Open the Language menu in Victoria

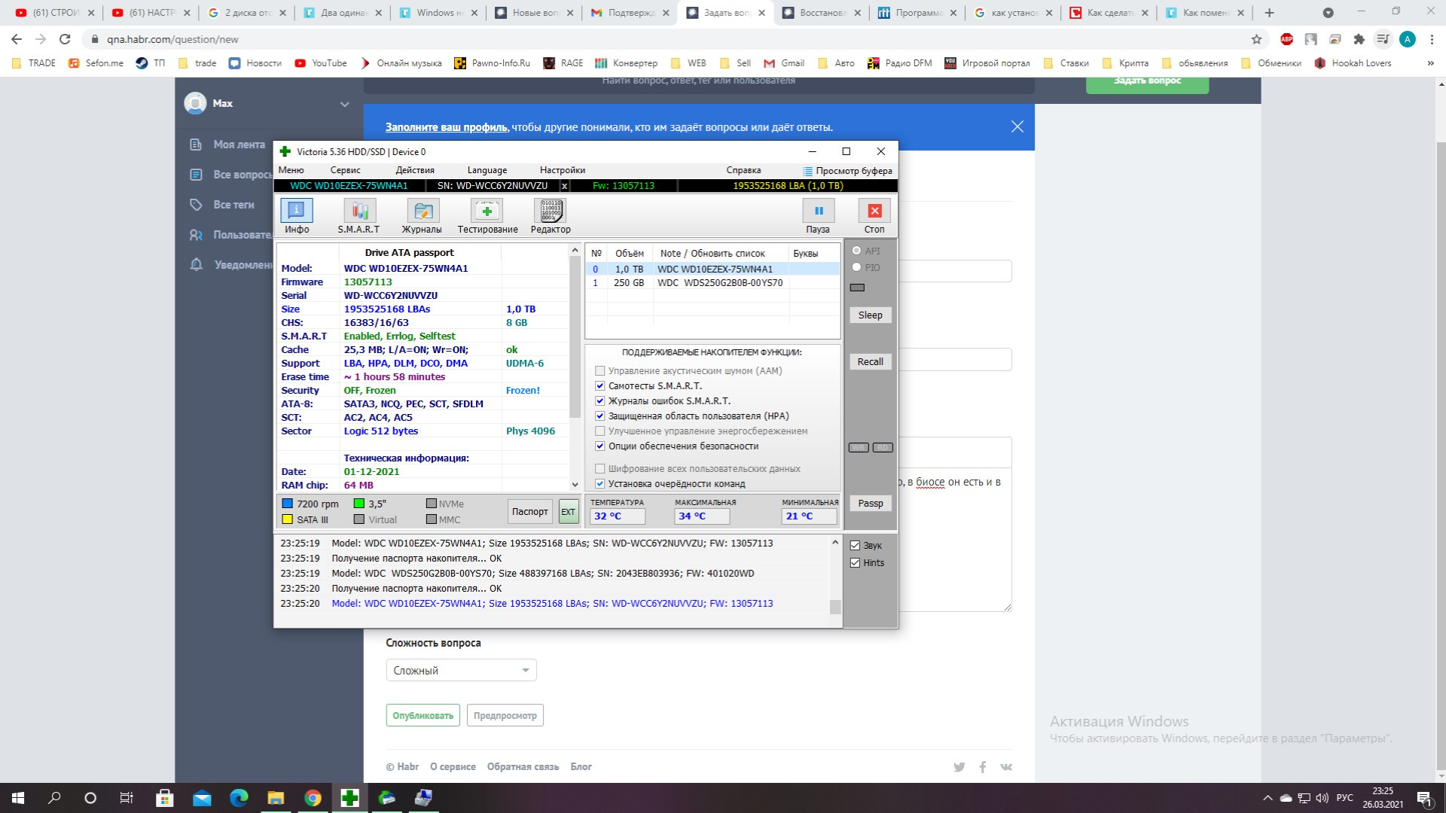[487, 170]
